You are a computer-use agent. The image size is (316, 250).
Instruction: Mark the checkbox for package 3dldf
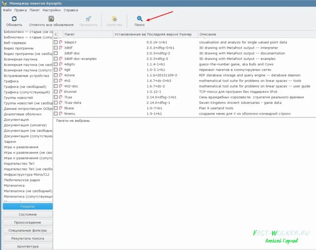pos(56,47)
